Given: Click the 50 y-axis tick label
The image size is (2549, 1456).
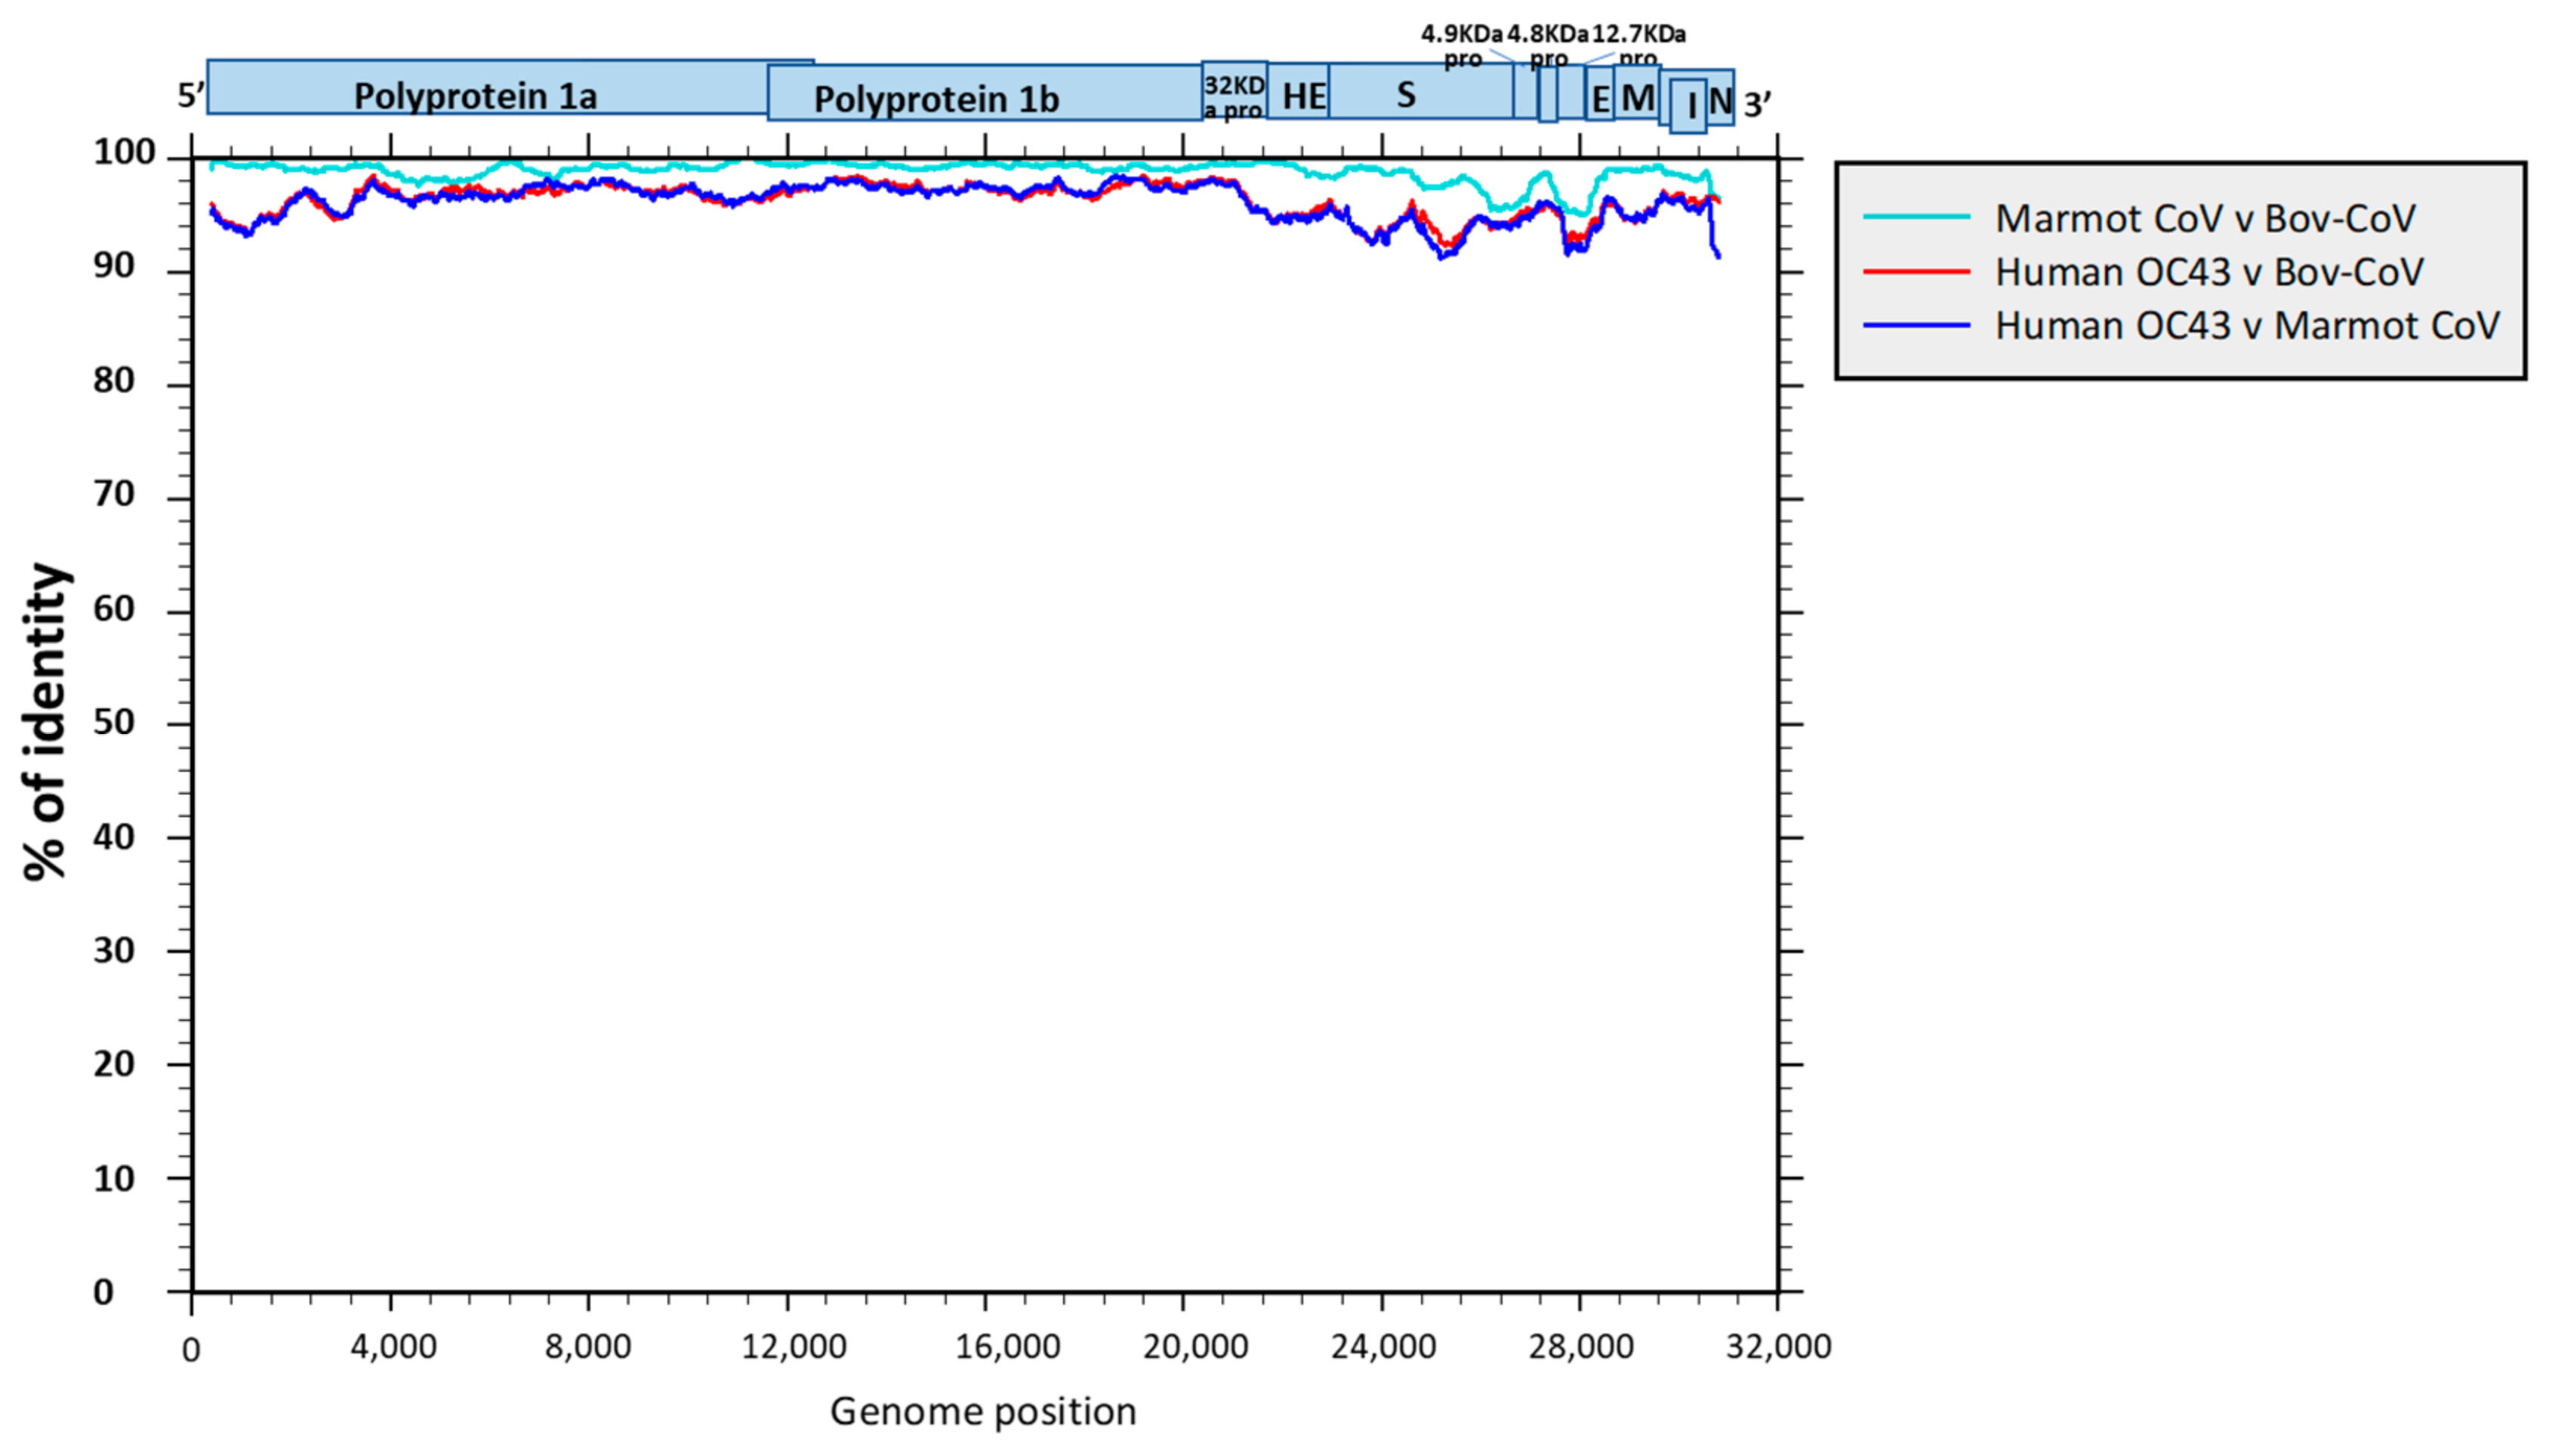Looking at the screenshot, I should (114, 722).
